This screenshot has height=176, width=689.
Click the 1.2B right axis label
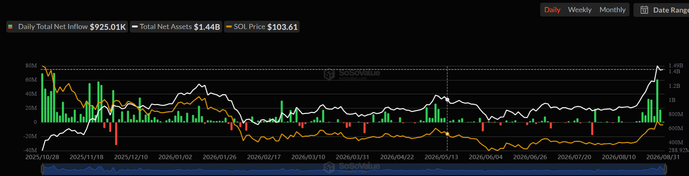coord(674,86)
